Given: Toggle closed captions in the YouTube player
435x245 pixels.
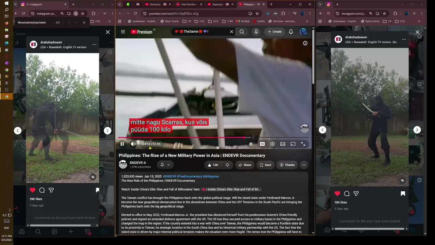Looking at the screenshot, I should coord(262,144).
